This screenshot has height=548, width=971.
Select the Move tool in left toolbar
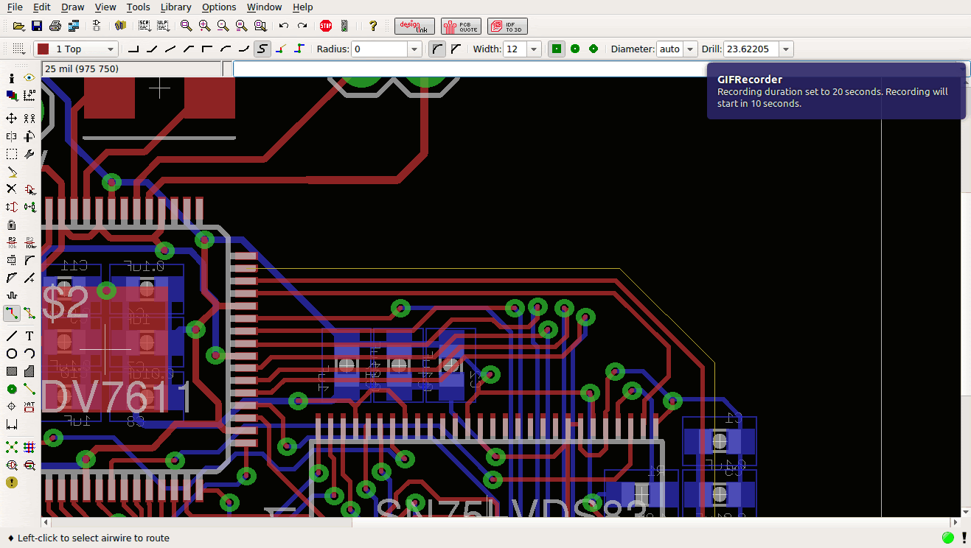click(x=12, y=118)
